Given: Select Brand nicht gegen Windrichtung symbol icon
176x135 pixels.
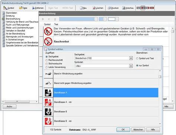Looking at the screenshot, I should point(48,83).
